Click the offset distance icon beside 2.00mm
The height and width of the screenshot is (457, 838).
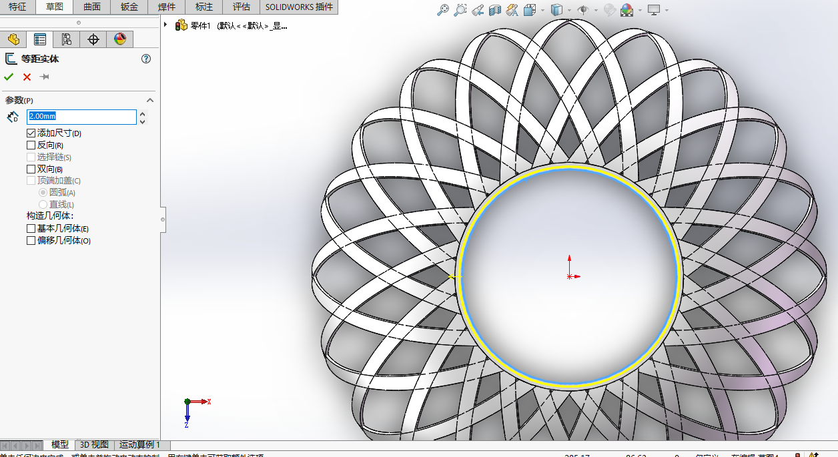pyautogui.click(x=13, y=117)
